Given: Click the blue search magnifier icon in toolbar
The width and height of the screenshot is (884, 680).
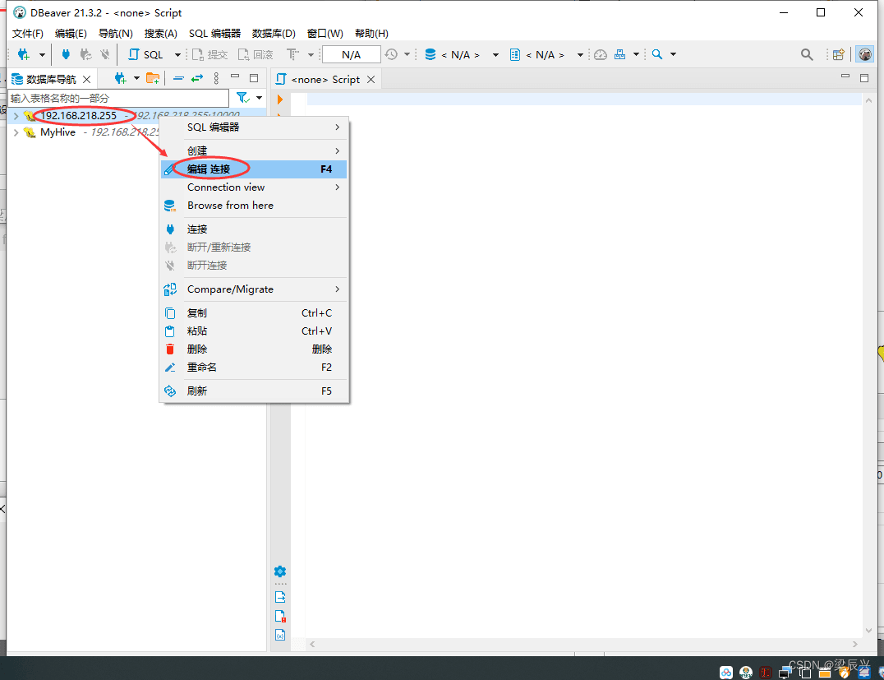Looking at the screenshot, I should pos(656,55).
